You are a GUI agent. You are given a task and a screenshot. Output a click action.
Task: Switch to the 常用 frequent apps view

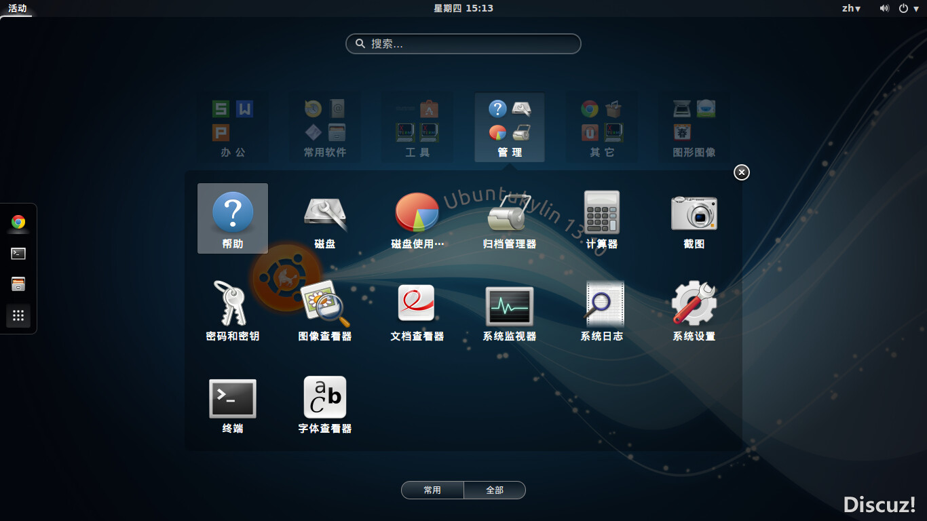coord(432,490)
